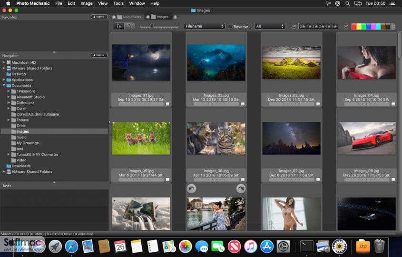Viewport: 402px width, 257px height.
Task: Enable the Reverse sort checkbox
Action: tap(230, 27)
